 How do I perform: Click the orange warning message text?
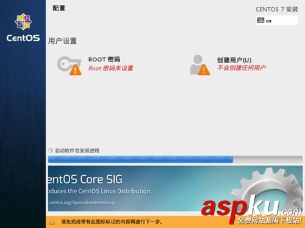pyautogui.click(x=112, y=222)
